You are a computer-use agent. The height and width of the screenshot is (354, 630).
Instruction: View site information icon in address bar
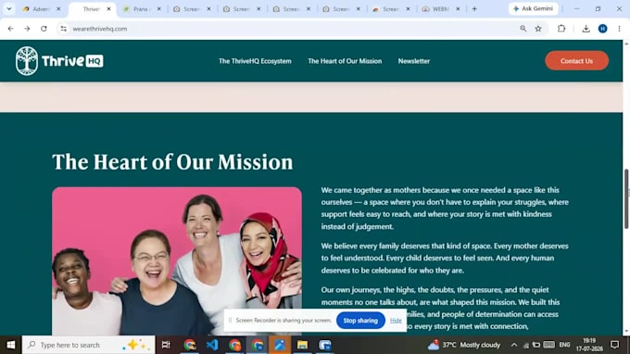64,29
